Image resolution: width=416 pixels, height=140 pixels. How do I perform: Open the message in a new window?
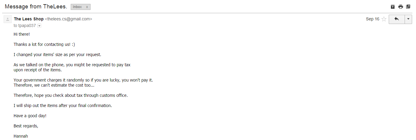pos(408,7)
